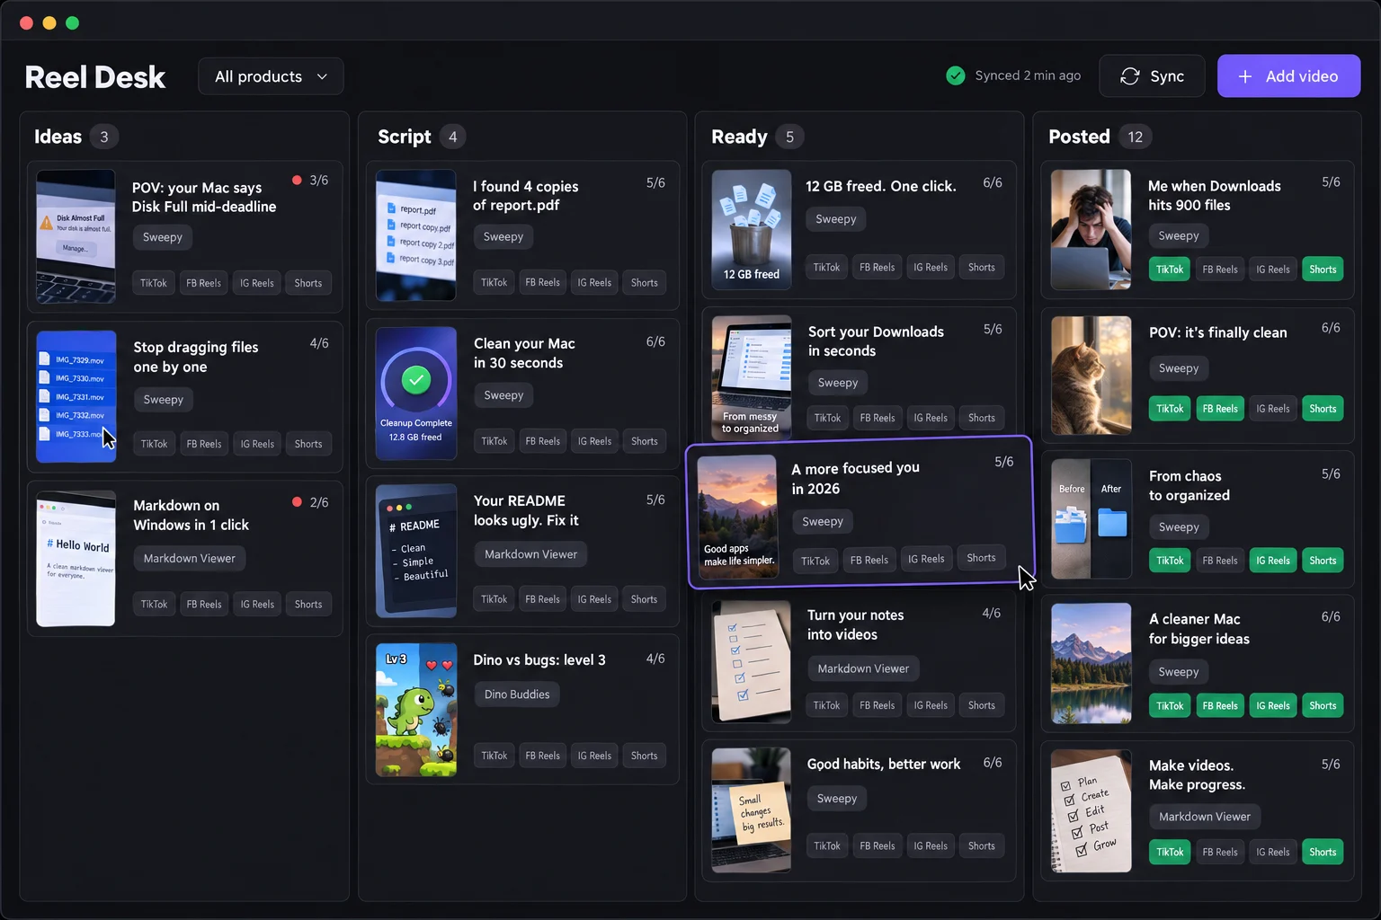Open the 'POV: your Mac says Disk Full' thumbnail
Viewport: 1381px width, 920px height.
(76, 236)
